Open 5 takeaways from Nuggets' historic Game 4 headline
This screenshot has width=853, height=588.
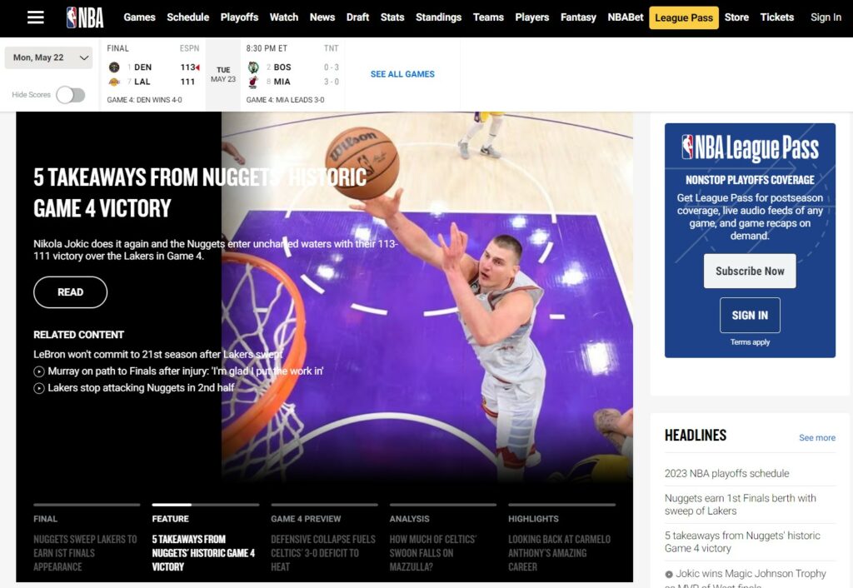pyautogui.click(x=742, y=542)
